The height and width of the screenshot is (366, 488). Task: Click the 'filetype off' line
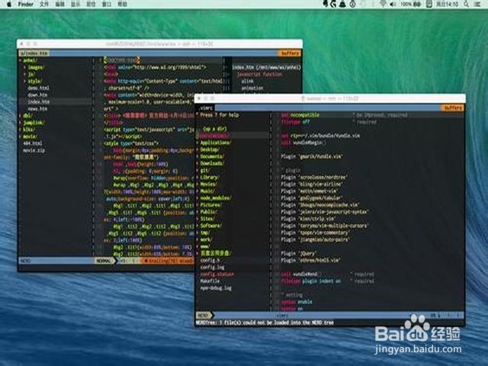pos(295,122)
